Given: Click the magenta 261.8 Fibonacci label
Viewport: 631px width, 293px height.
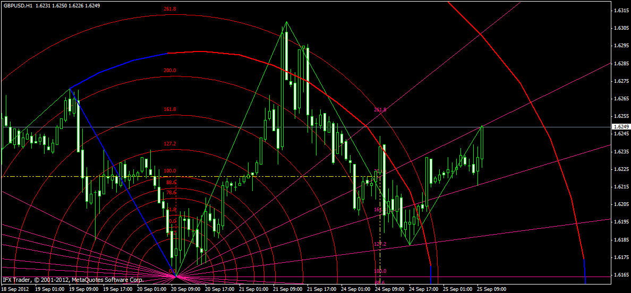Looking at the screenshot, I should pyautogui.click(x=380, y=109).
